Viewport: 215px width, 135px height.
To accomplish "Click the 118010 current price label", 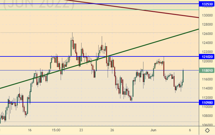I will tap(207, 70).
